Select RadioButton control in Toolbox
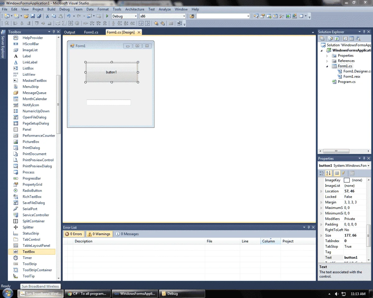The width and height of the screenshot is (373, 298). (x=32, y=191)
